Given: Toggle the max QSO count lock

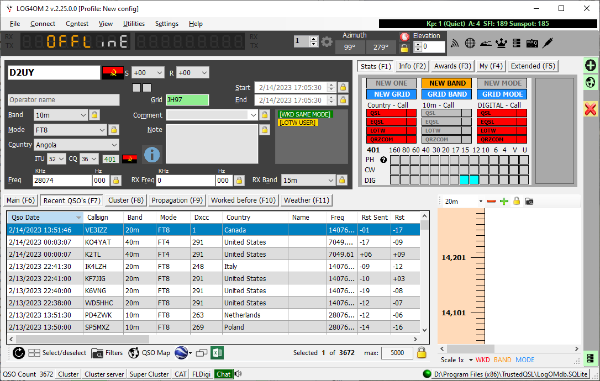Looking at the screenshot, I should click(422, 352).
